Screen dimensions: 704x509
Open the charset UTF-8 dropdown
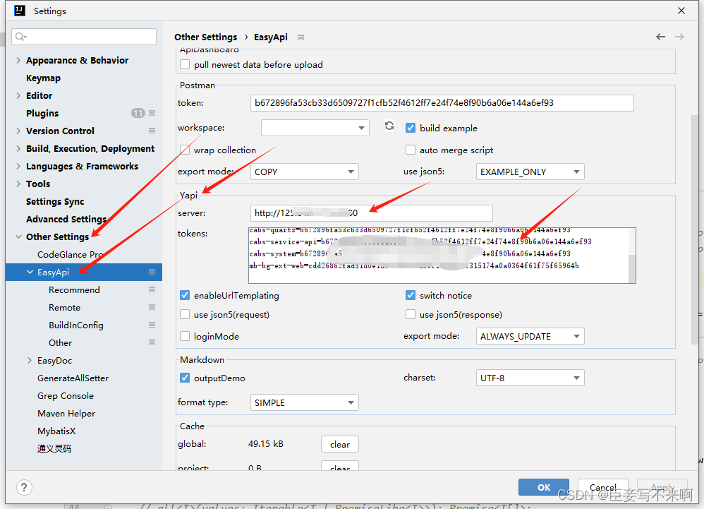coord(530,378)
